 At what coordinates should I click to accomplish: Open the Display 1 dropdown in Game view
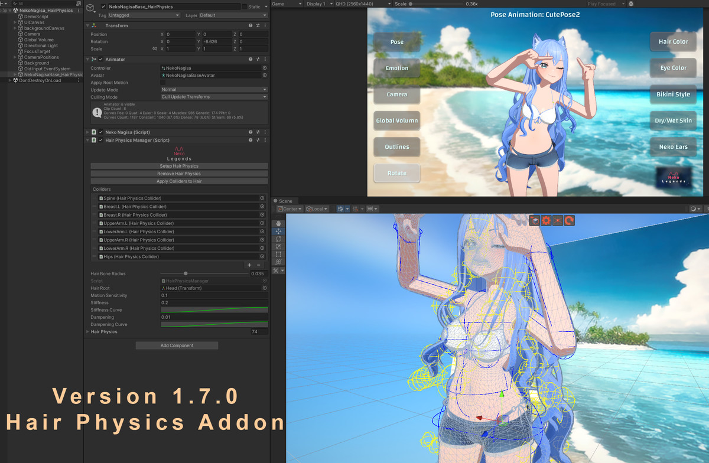pyautogui.click(x=318, y=4)
